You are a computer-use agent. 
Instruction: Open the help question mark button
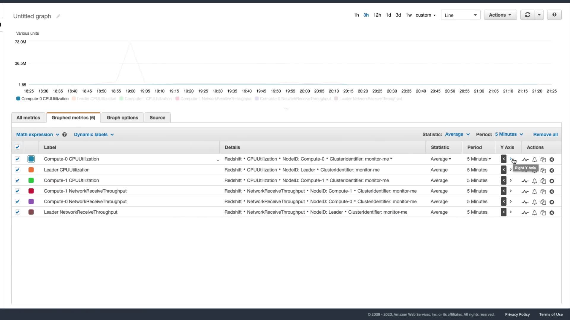(x=554, y=15)
